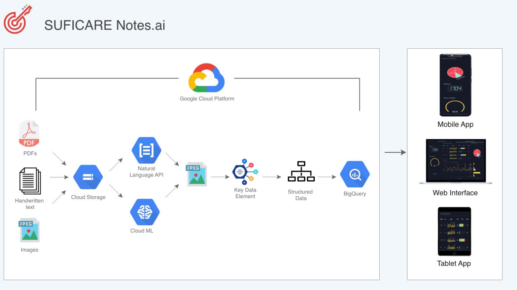Click the Cloud Storage hexagon icon
517x290 pixels.
point(88,177)
